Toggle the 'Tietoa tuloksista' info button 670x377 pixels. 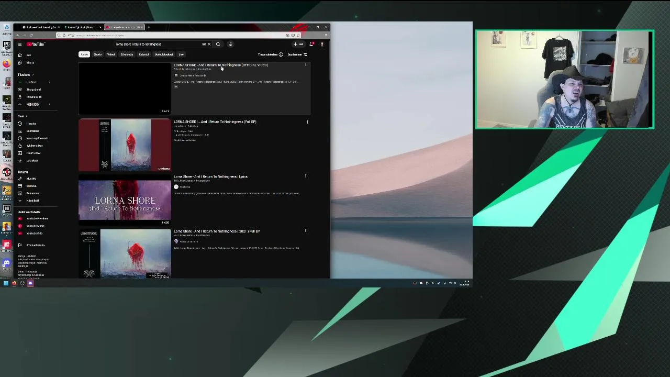[270, 54]
